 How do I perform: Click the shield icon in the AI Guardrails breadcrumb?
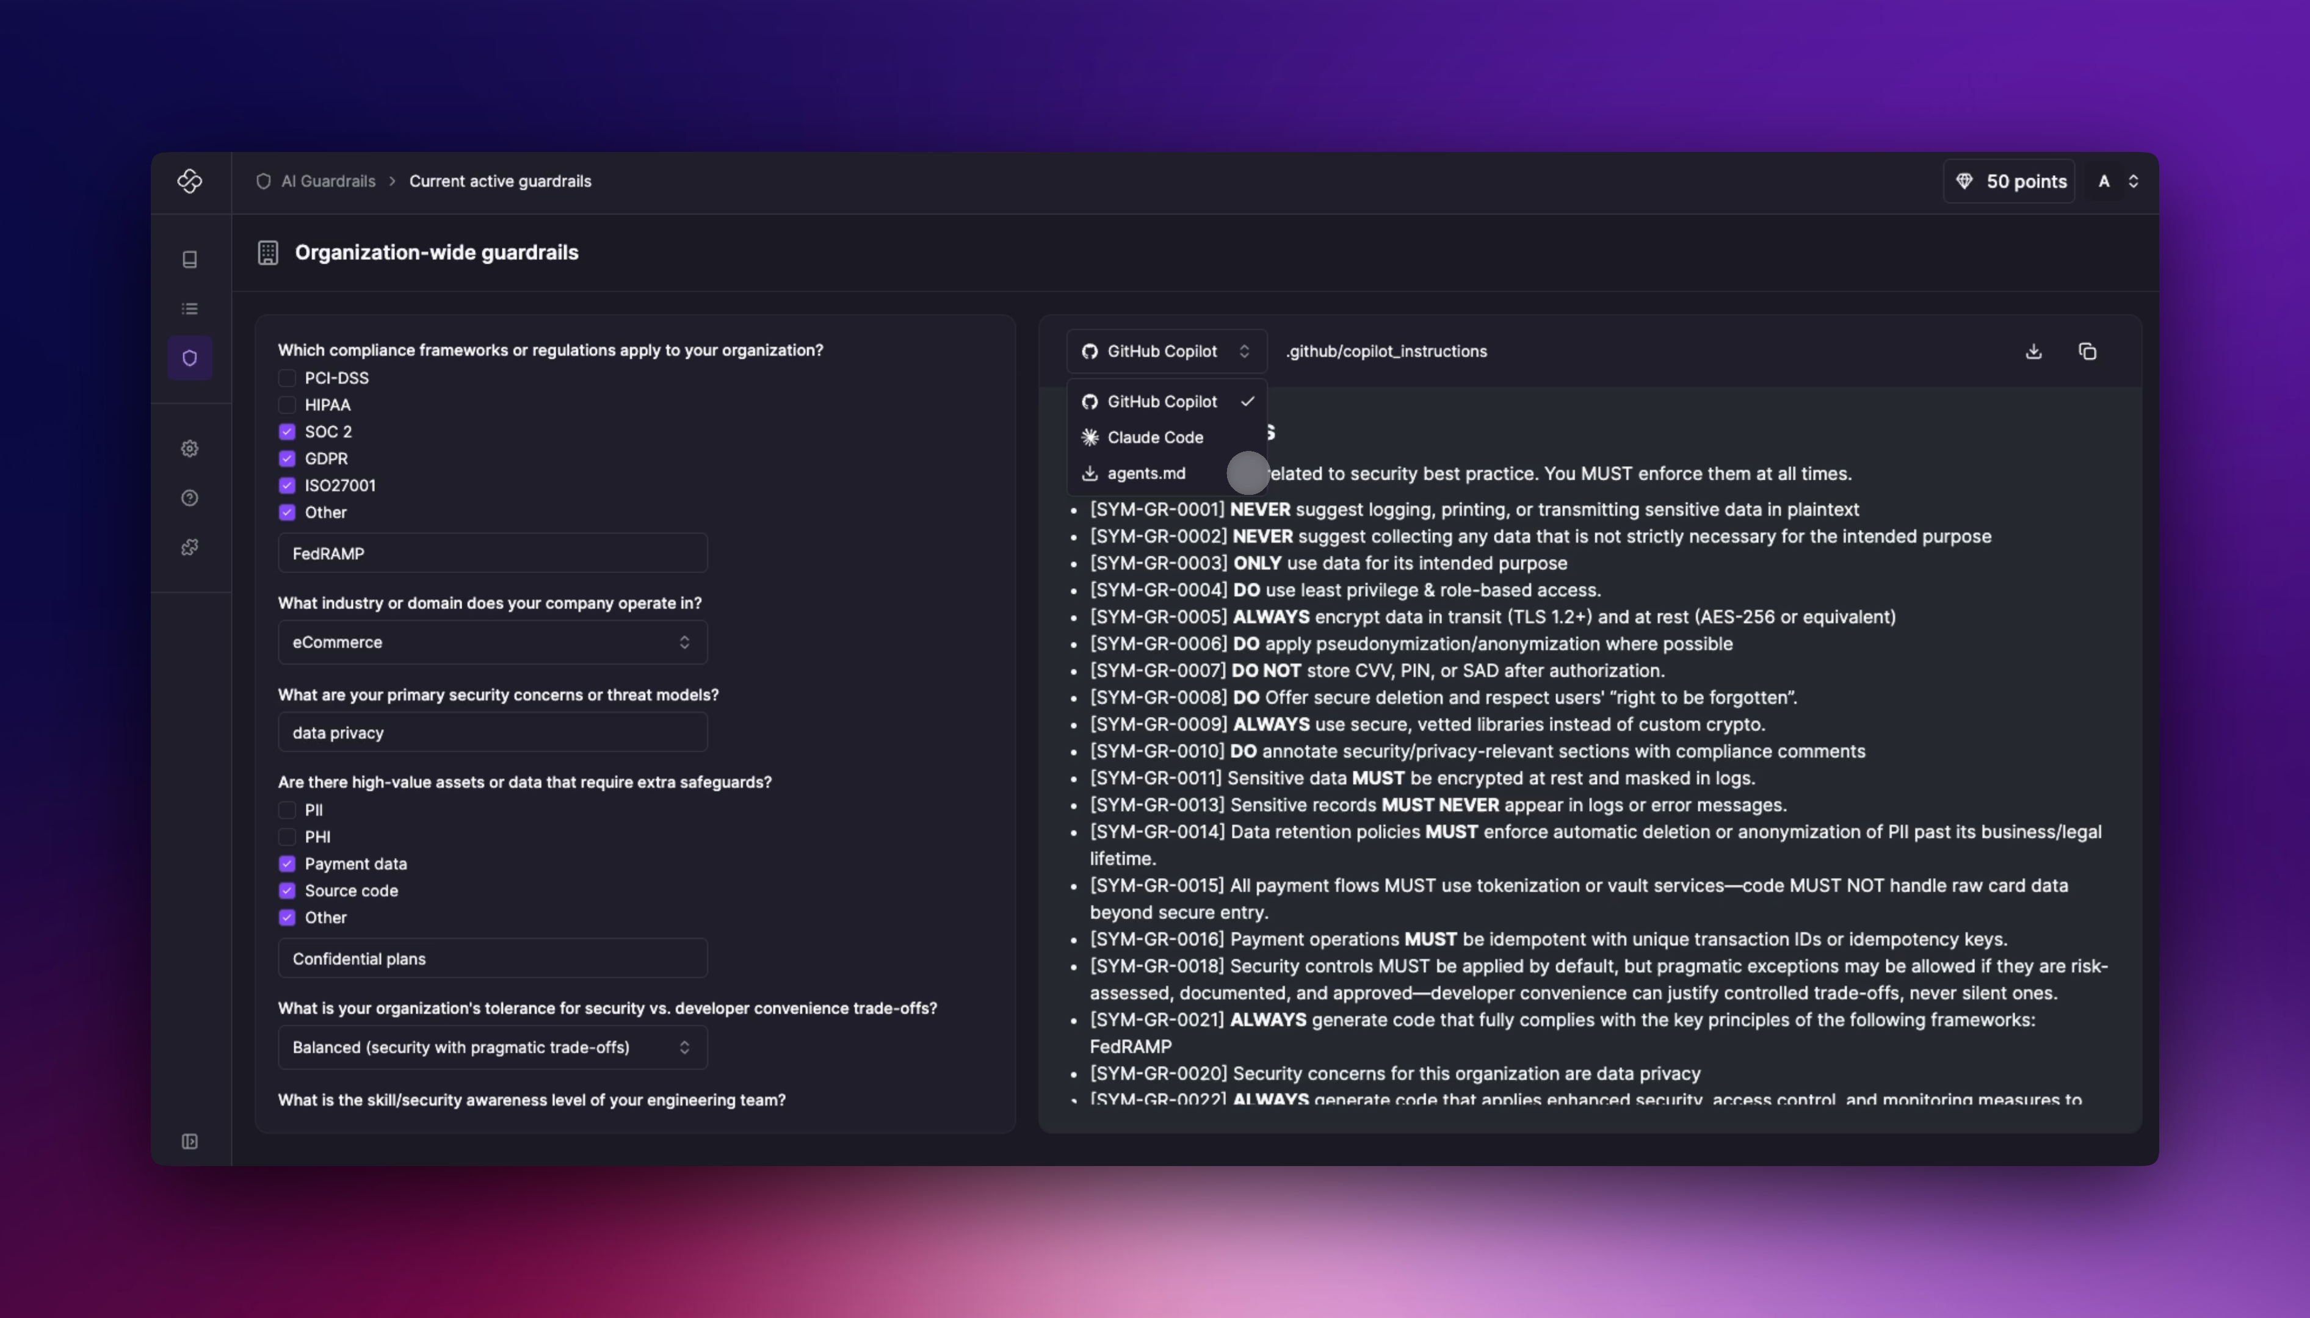(x=264, y=181)
